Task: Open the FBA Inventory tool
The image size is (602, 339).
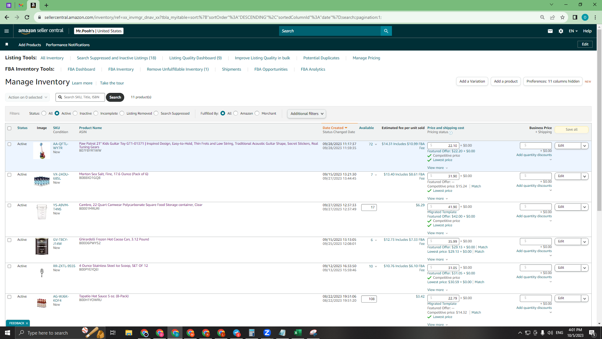Action: click(x=121, y=69)
